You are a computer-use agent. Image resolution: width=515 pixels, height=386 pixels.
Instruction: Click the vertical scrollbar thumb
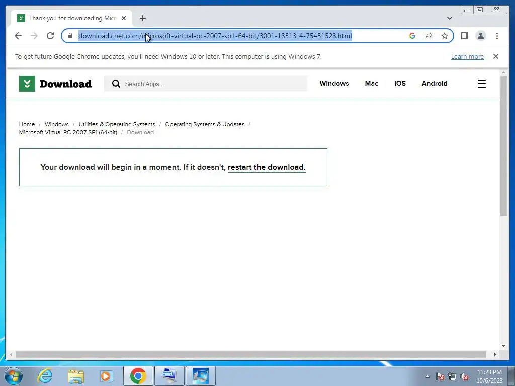(x=503, y=146)
